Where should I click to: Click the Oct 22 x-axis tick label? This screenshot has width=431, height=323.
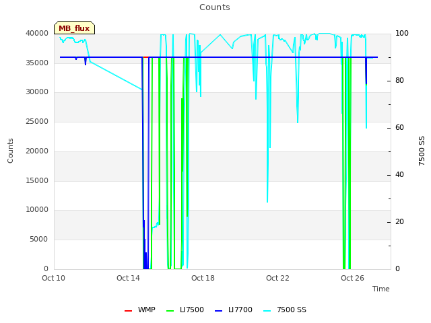pos(277,278)
